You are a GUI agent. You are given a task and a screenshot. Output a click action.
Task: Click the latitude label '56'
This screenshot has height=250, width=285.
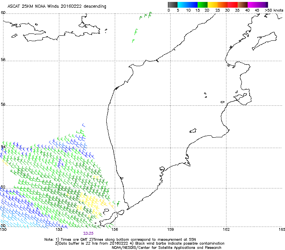pyautogui.click(x=3, y=104)
